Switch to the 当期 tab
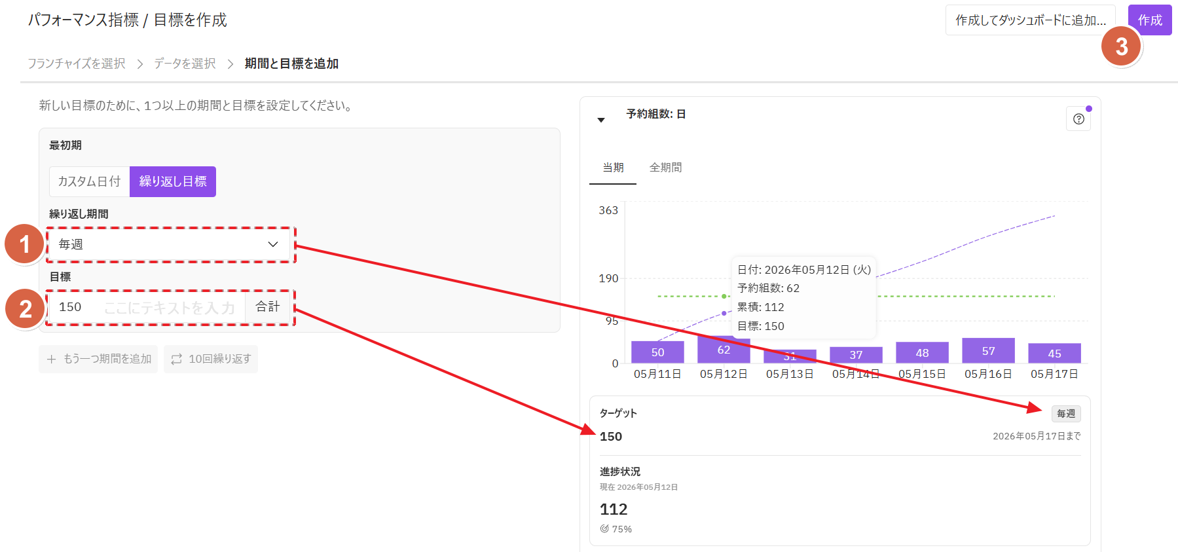1178x552 pixels. [613, 168]
